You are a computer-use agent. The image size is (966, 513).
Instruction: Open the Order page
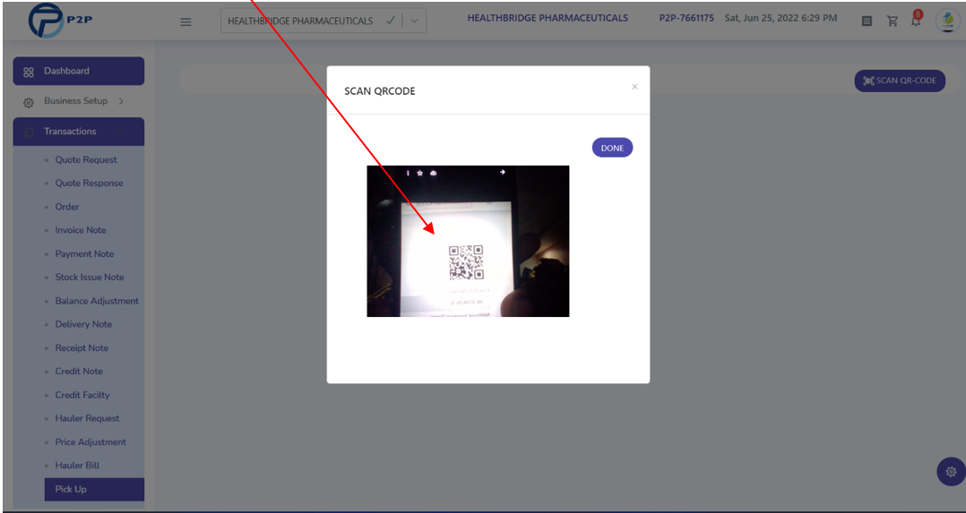pos(67,207)
